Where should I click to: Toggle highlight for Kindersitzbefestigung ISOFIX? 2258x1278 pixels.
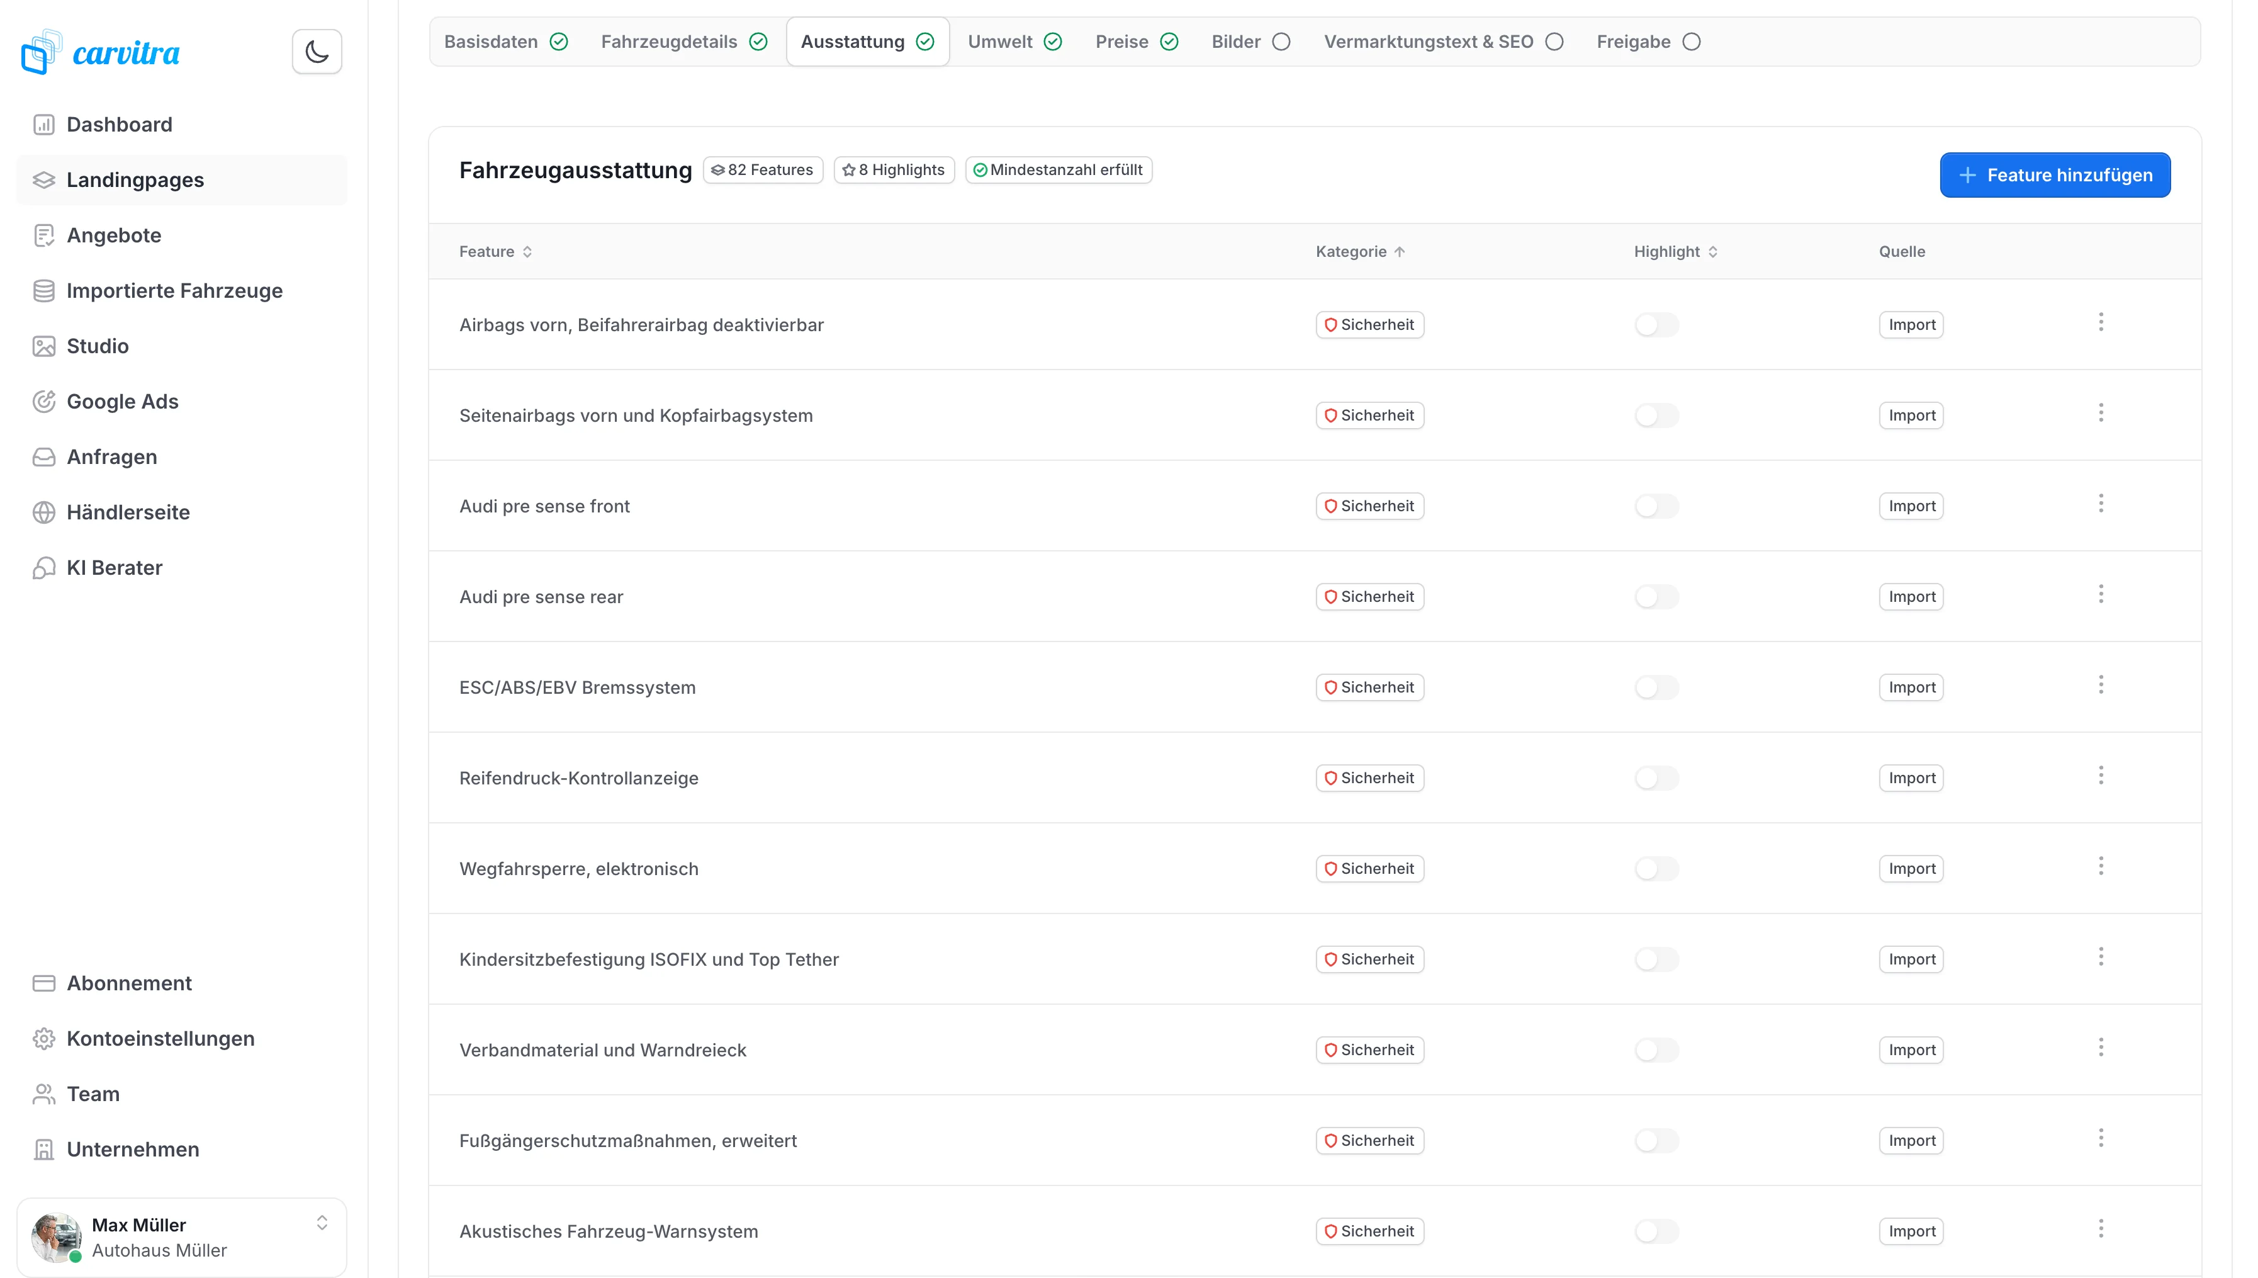pyautogui.click(x=1656, y=959)
